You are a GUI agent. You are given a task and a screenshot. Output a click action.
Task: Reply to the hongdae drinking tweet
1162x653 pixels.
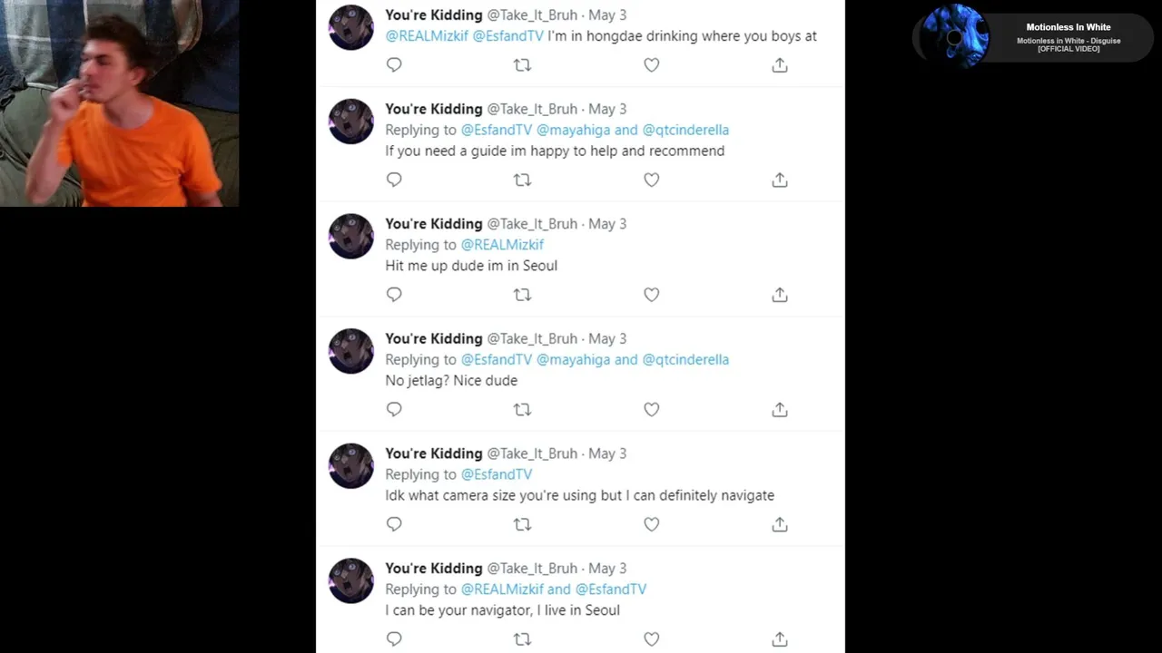[x=394, y=65]
